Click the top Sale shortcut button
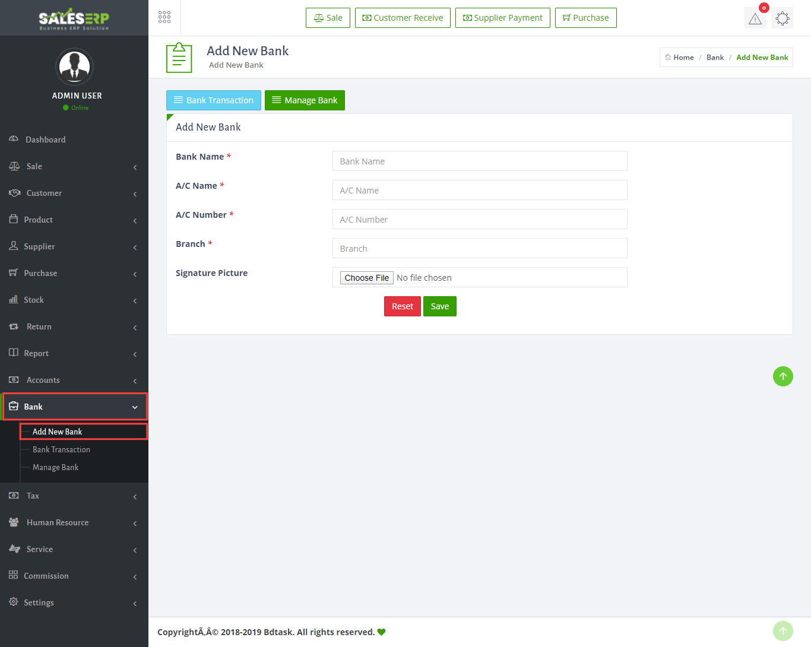The width and height of the screenshot is (811, 647). click(328, 18)
